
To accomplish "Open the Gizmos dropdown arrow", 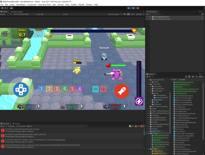I will tap(144, 14).
